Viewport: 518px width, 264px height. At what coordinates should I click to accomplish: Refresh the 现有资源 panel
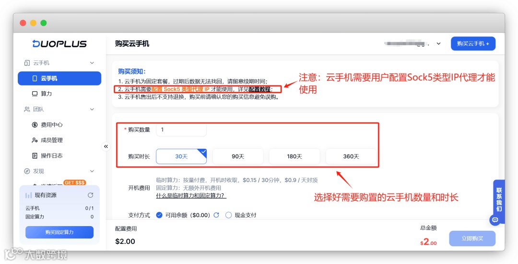point(91,195)
